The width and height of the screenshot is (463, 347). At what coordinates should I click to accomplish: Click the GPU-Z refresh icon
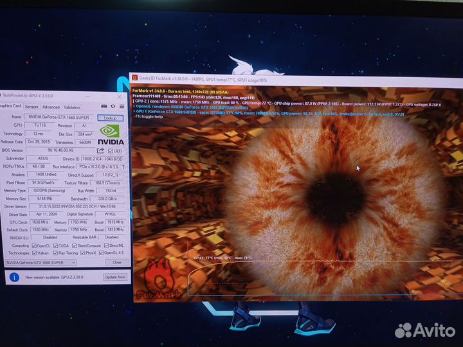point(113,106)
